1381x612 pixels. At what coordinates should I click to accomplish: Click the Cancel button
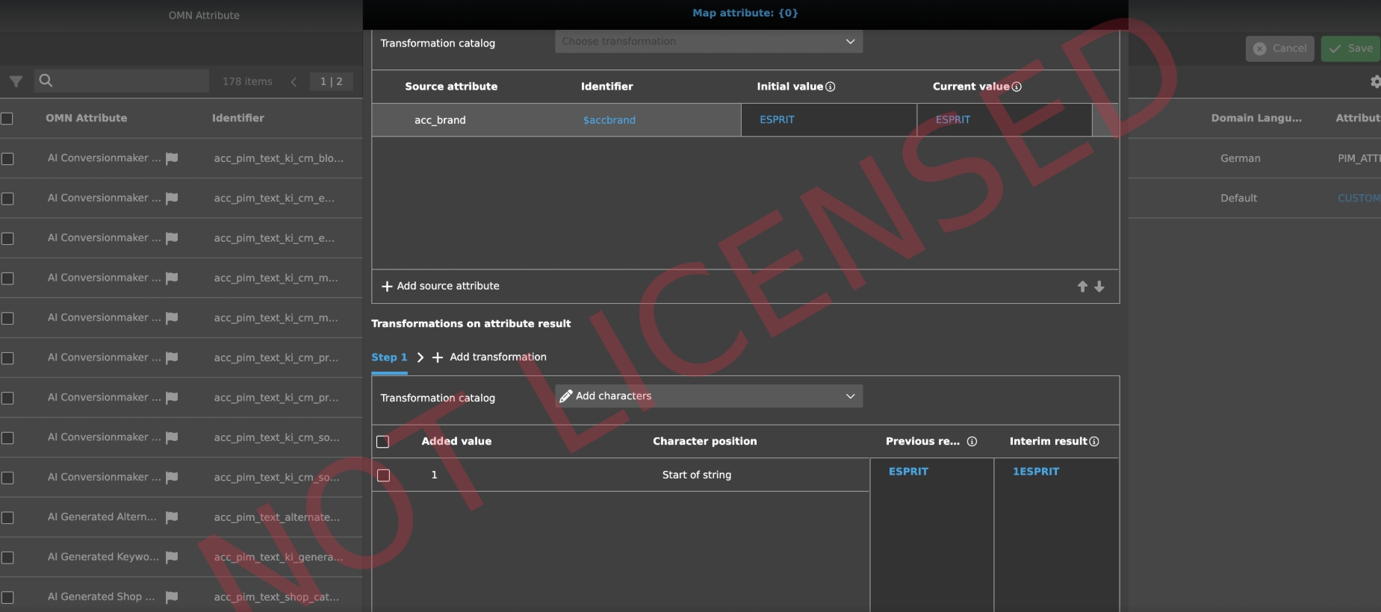pyautogui.click(x=1279, y=49)
